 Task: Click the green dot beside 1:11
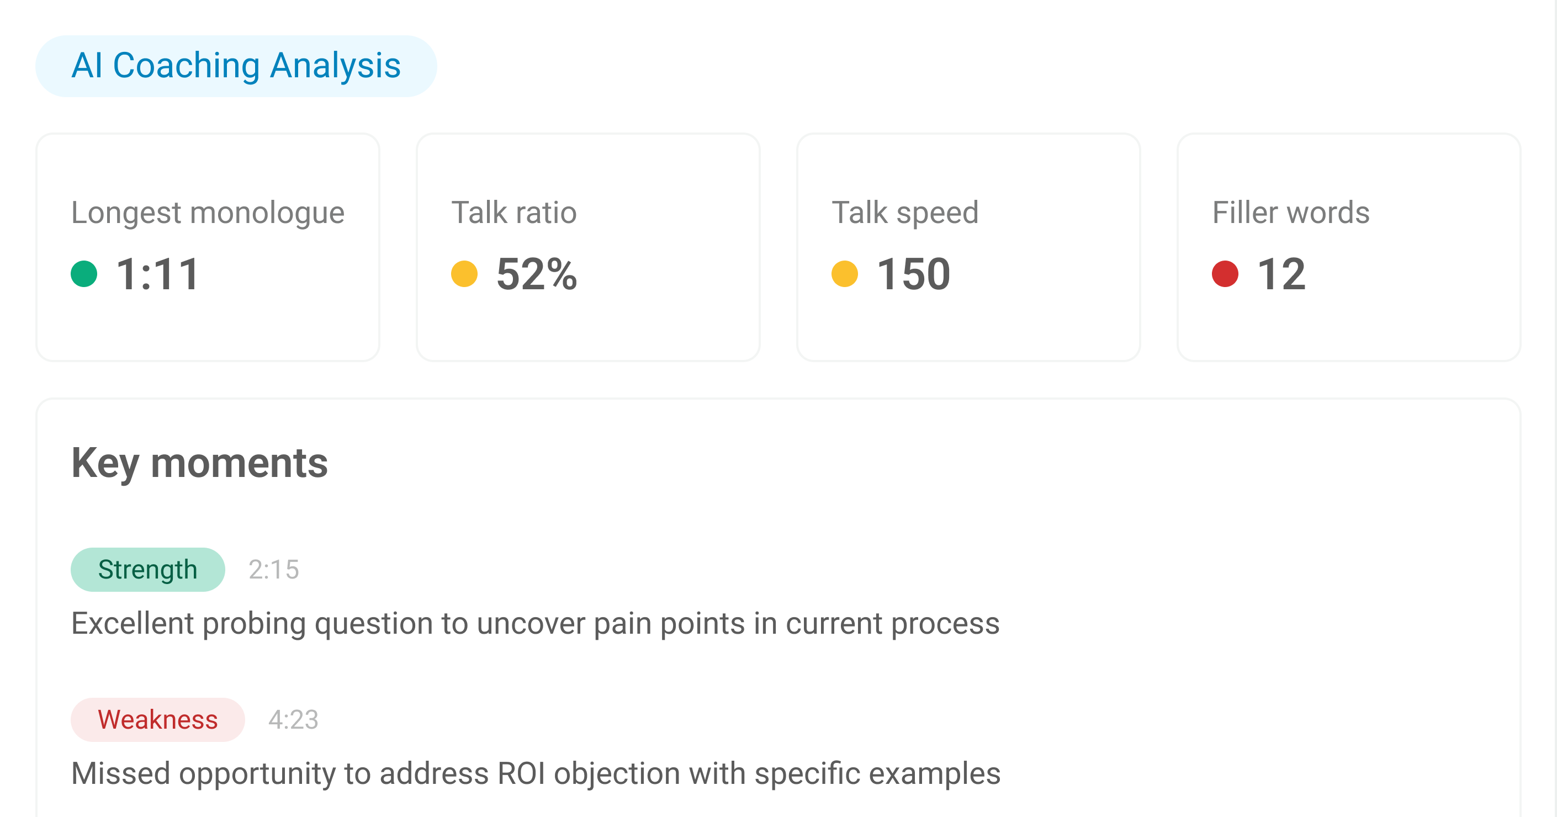tap(84, 274)
